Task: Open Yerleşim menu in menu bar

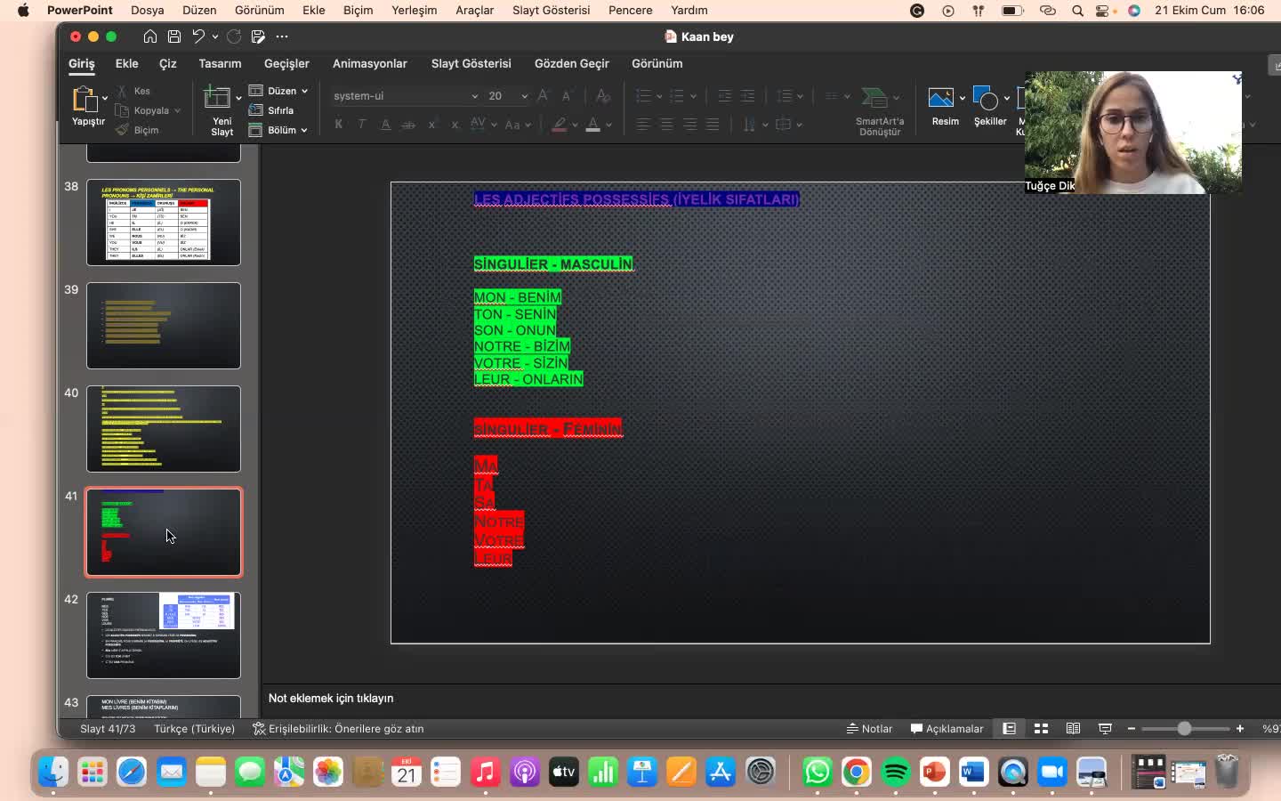Action: click(415, 11)
